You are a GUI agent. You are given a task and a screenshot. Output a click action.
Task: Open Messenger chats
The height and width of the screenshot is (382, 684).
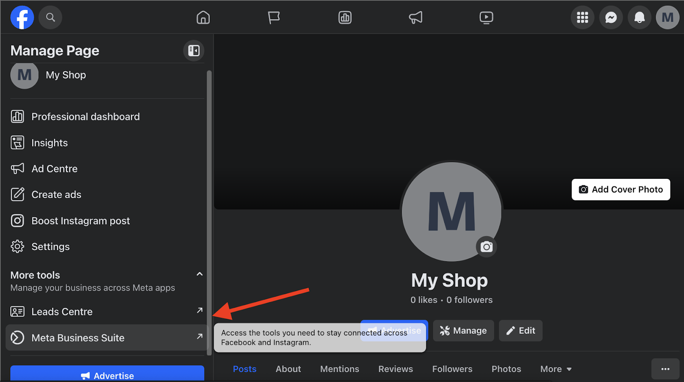pyautogui.click(x=611, y=17)
